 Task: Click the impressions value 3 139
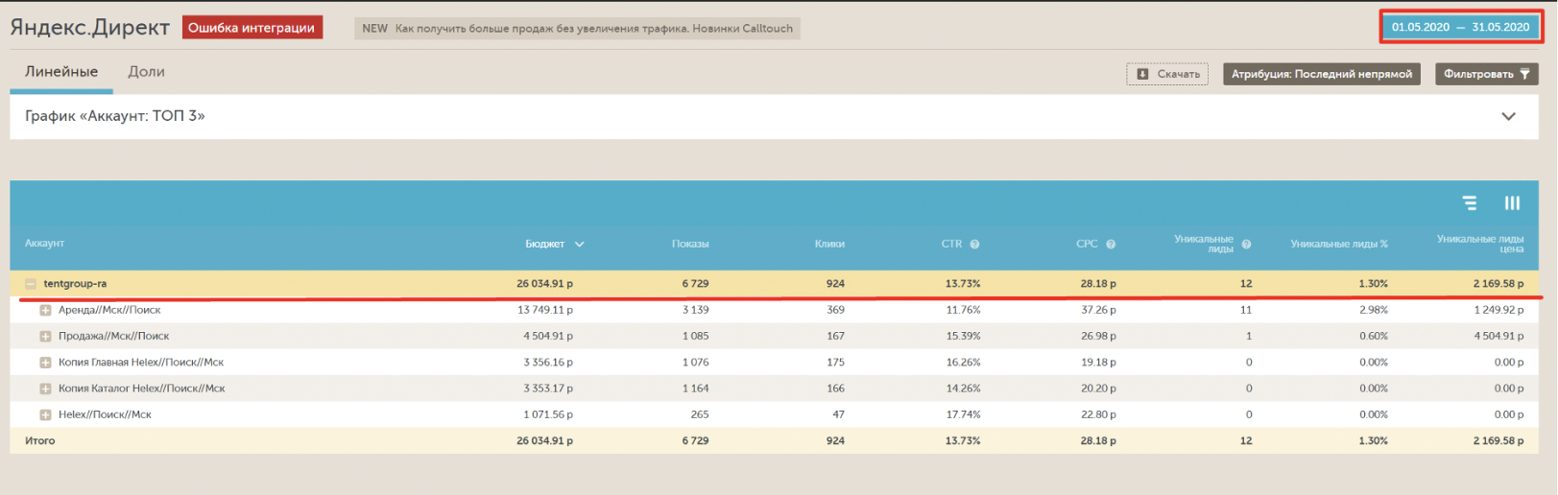tap(696, 310)
